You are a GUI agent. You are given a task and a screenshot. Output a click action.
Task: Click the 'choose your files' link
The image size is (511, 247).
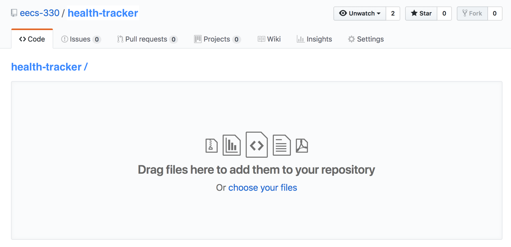coord(263,188)
